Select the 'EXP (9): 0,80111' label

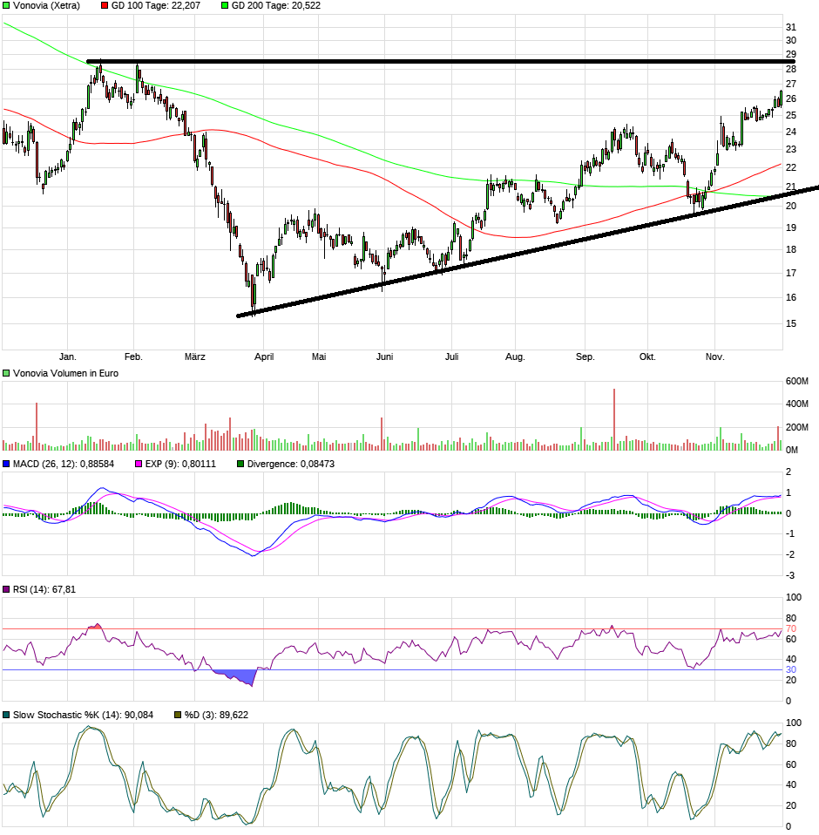[181, 464]
